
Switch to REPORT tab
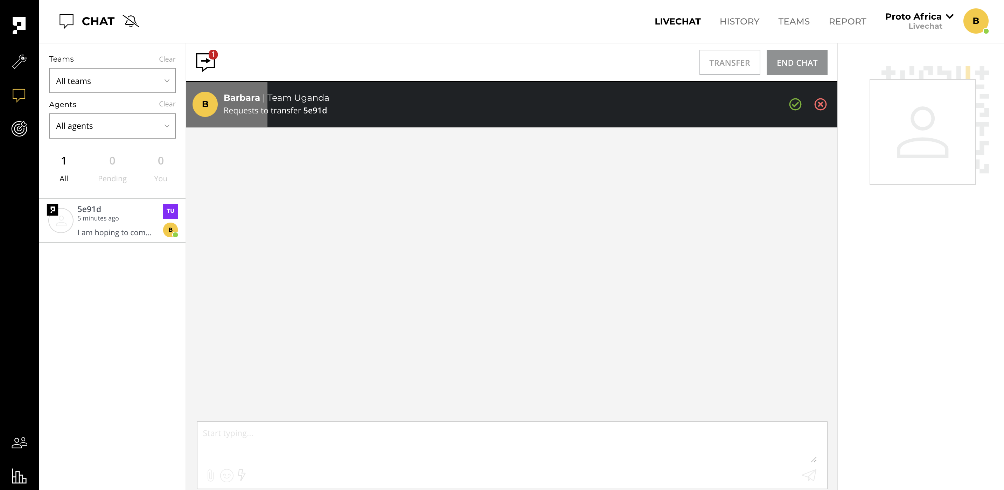[847, 21]
